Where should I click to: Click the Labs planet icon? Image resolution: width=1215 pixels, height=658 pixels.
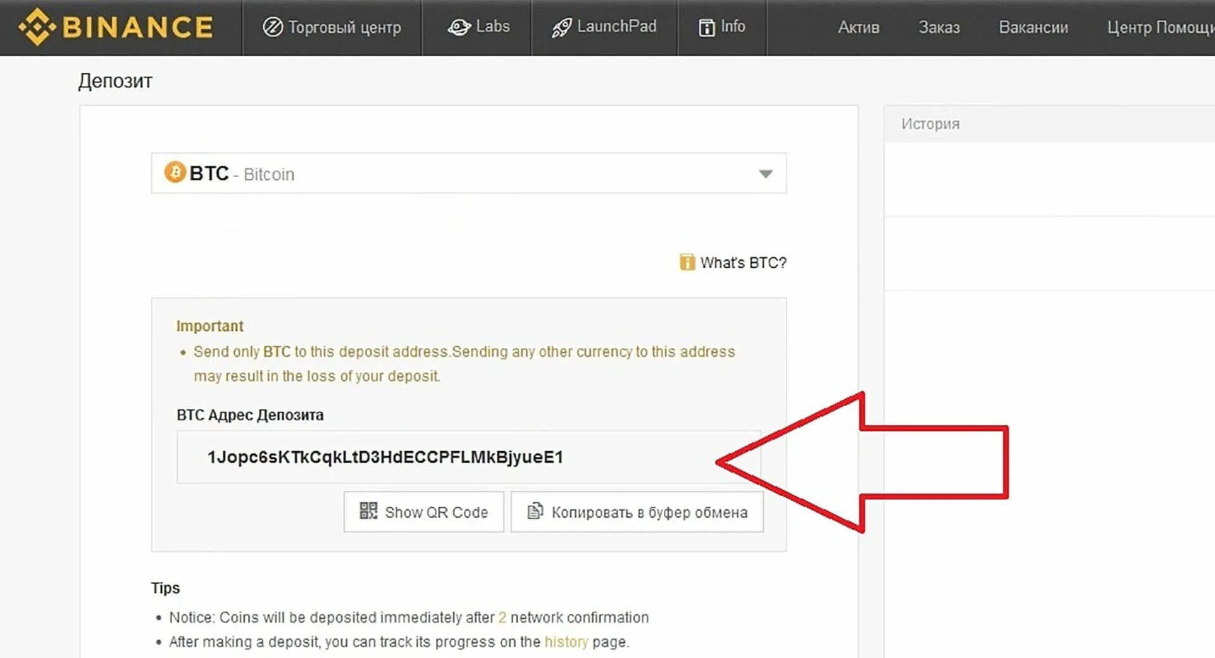459,27
